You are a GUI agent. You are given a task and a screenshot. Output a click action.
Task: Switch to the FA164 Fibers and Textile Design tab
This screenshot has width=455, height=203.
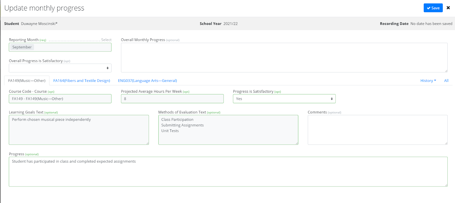[x=82, y=81]
